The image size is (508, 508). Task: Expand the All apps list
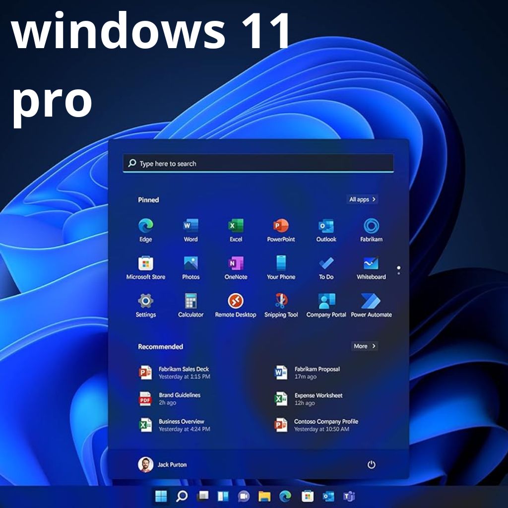(362, 199)
